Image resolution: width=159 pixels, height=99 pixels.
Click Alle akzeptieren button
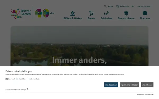[x=111, y=85]
